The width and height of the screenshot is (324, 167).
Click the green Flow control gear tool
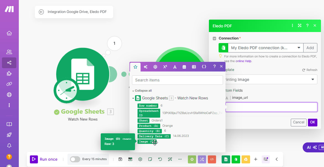coord(192,159)
